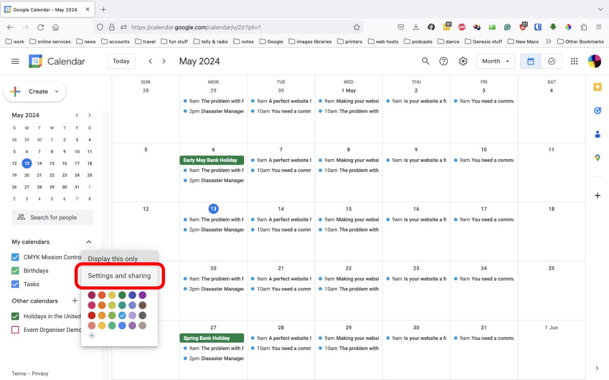Open Google Keep in the side panel

click(x=598, y=87)
